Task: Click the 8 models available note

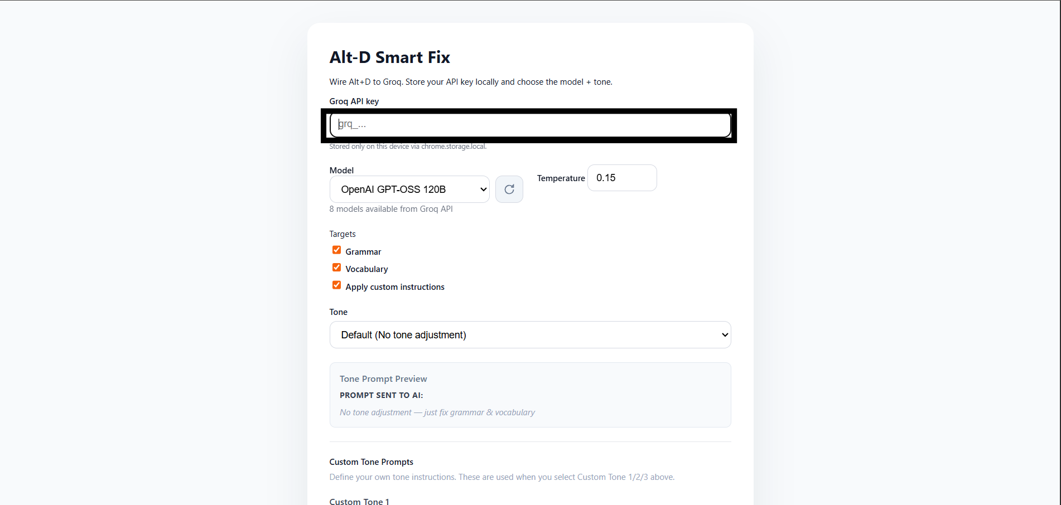Action: click(390, 208)
